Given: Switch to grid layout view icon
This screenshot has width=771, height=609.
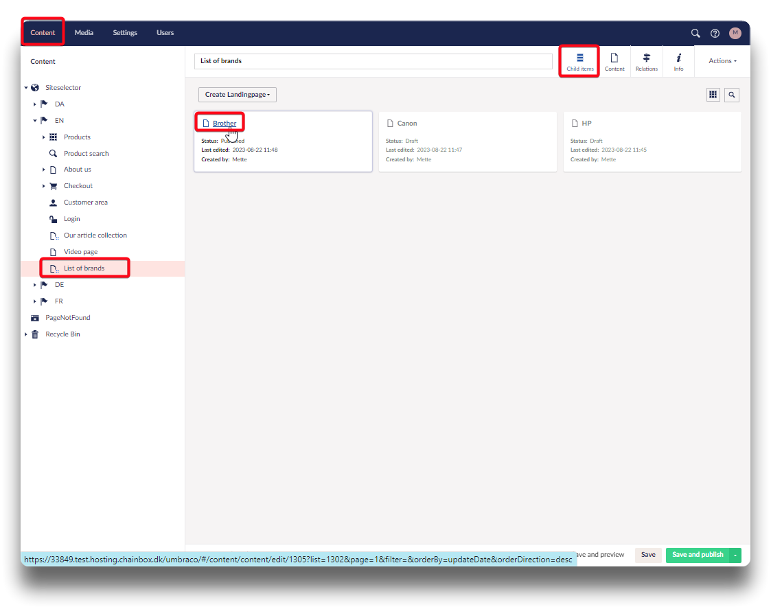Looking at the screenshot, I should (713, 95).
